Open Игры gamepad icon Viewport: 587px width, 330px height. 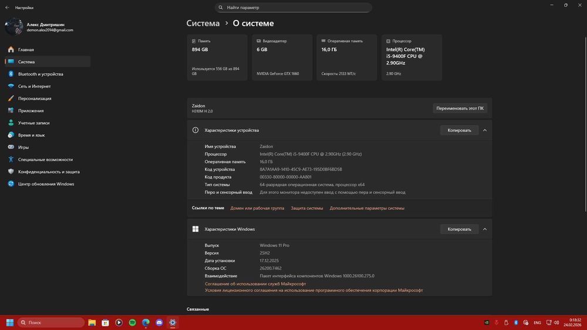[x=11, y=147]
